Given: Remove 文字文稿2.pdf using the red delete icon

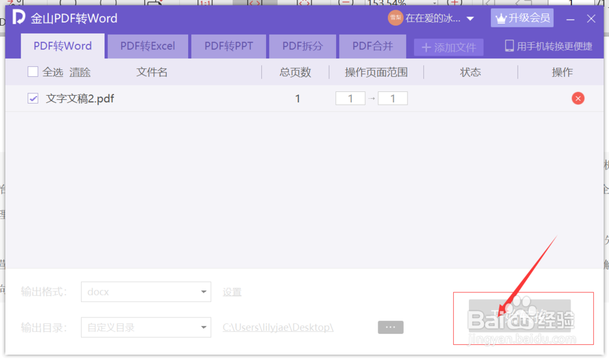Looking at the screenshot, I should [577, 98].
